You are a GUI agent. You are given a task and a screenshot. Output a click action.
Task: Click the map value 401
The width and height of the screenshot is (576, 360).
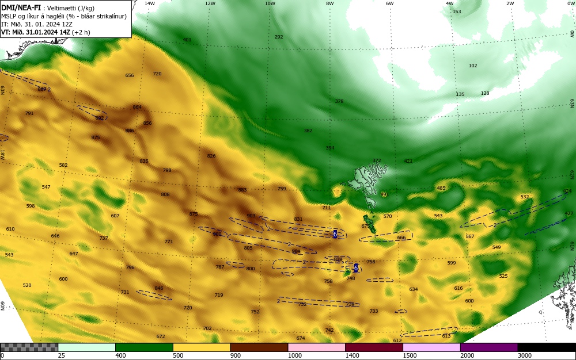187,40
